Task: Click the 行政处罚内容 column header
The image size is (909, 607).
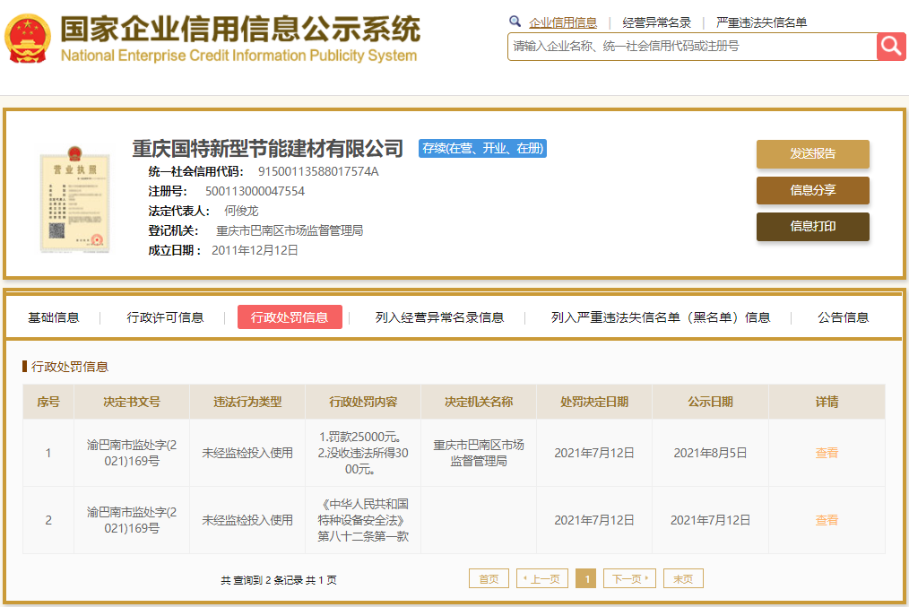Action: (x=363, y=402)
